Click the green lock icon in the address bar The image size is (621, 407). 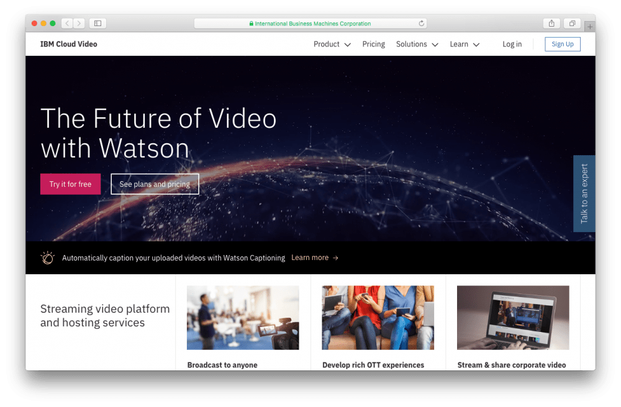(x=251, y=23)
